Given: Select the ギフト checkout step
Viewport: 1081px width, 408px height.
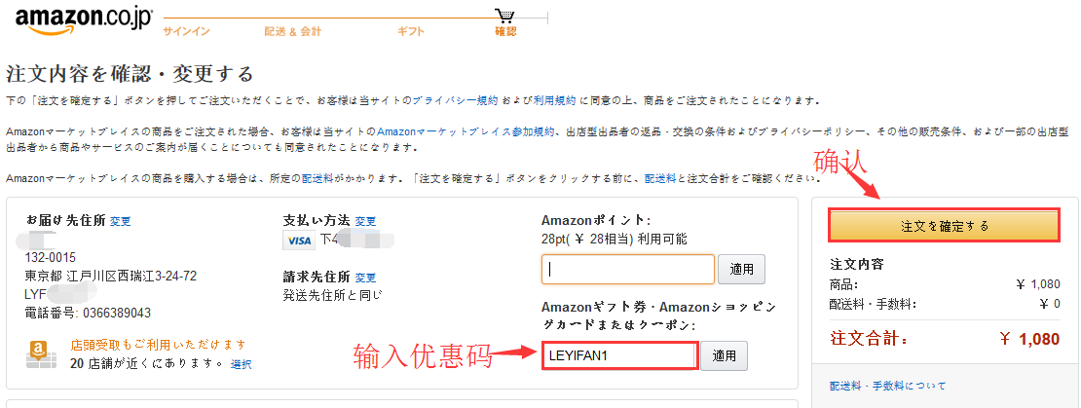Looking at the screenshot, I should (x=410, y=31).
